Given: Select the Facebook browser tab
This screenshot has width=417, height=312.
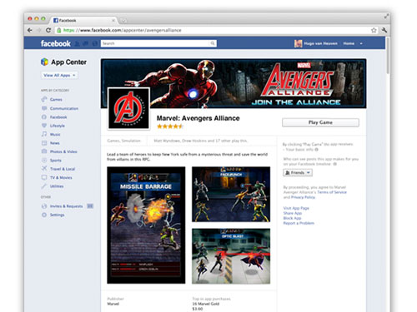Looking at the screenshot, I should pyautogui.click(x=83, y=20).
